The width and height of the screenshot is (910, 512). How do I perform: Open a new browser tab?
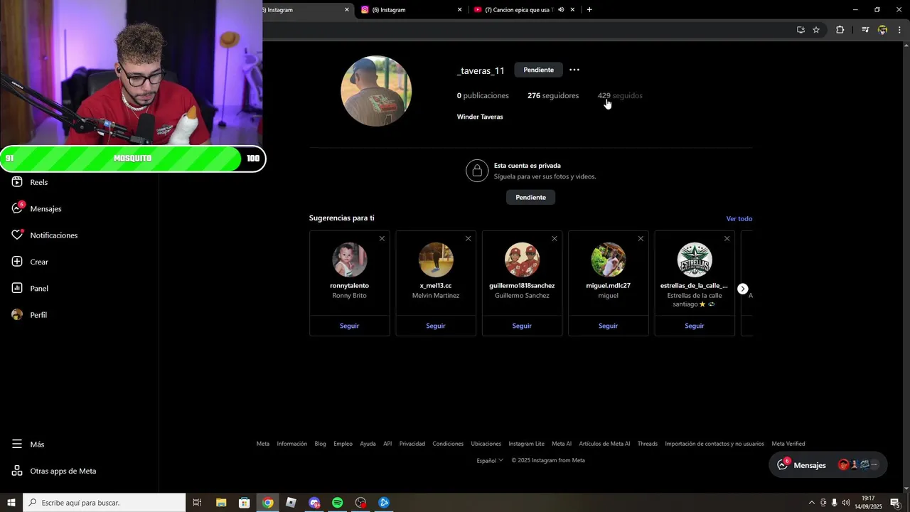click(x=589, y=10)
